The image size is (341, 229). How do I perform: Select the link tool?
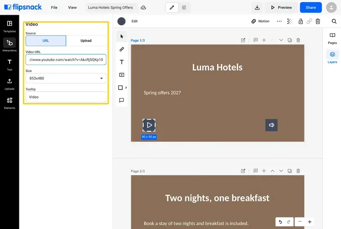122,49
